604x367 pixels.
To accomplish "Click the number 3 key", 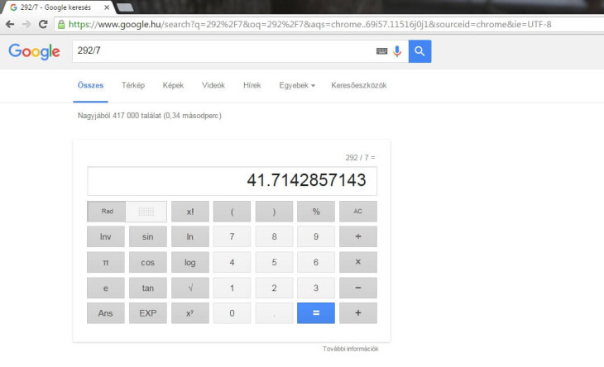I will coord(316,288).
